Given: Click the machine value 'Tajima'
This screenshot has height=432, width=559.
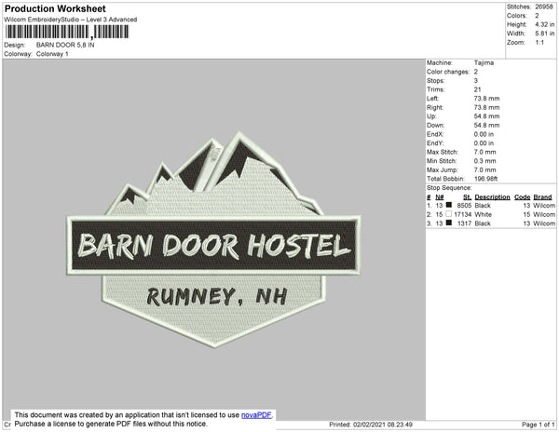Looking at the screenshot, I should pos(484,62).
